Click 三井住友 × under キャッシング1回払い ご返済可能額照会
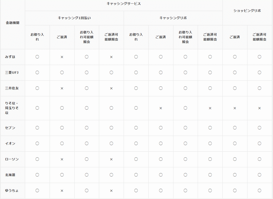The image size is (273, 199). pos(111,88)
